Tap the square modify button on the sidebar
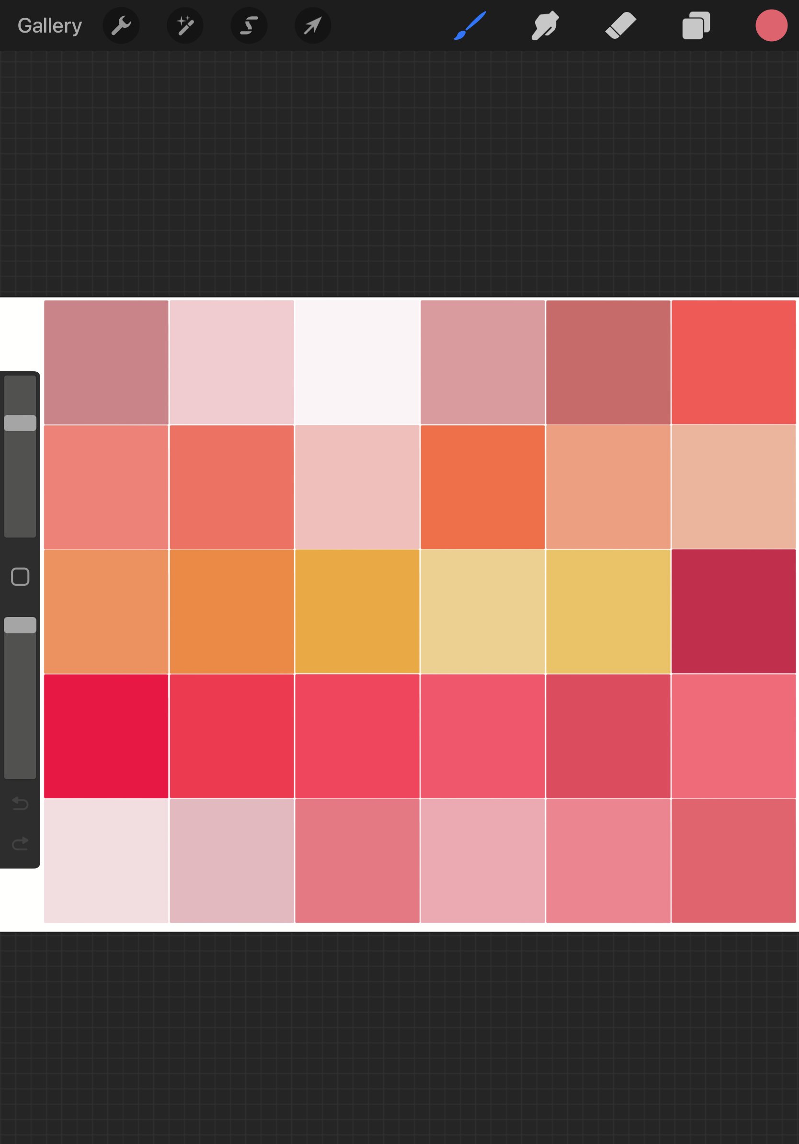This screenshot has width=799, height=1144. coord(20,576)
